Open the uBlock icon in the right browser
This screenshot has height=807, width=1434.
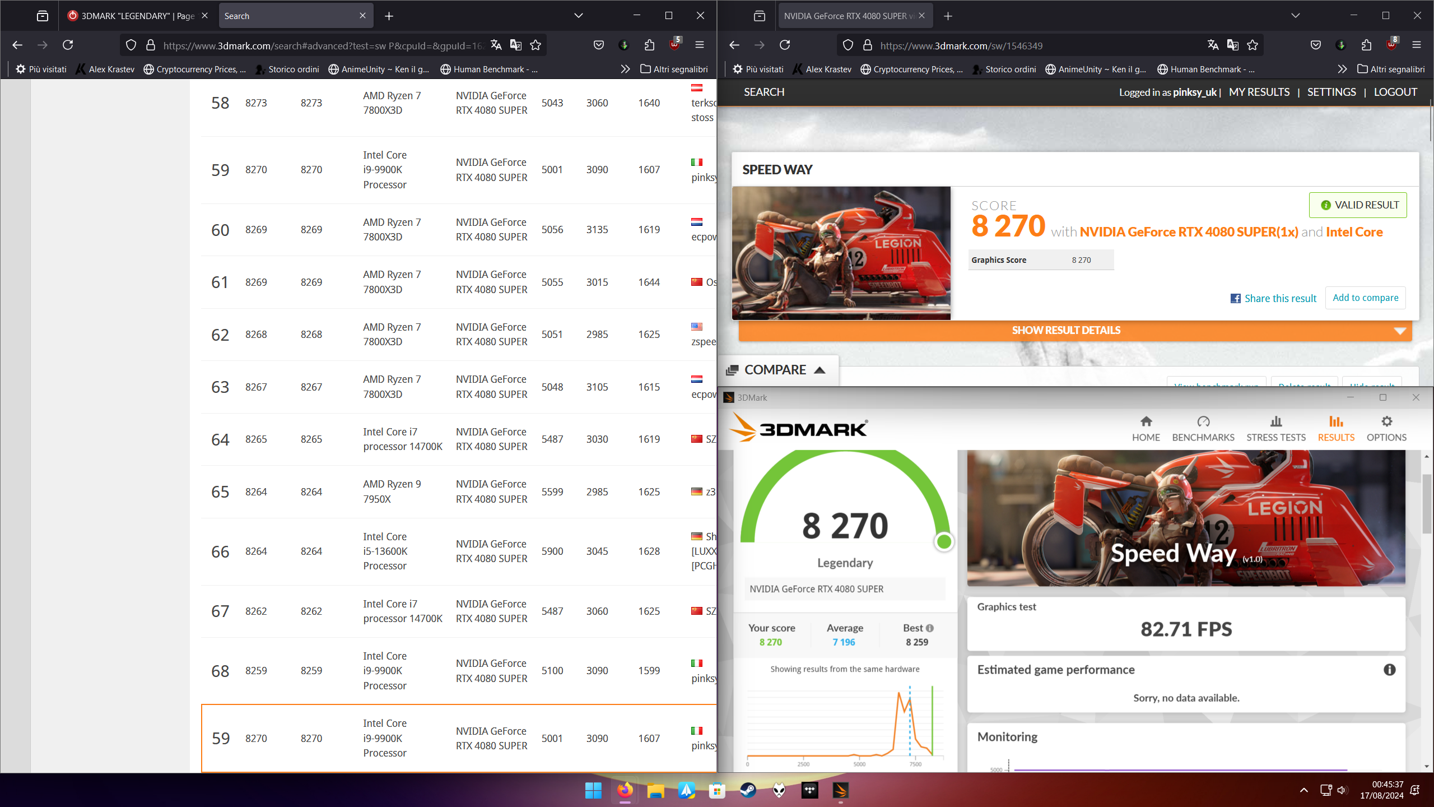(1391, 45)
